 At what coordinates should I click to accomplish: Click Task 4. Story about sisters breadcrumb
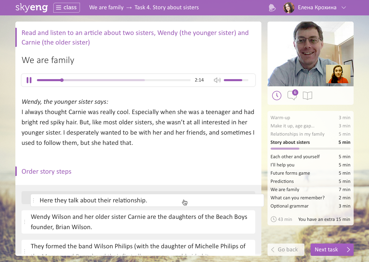coord(167,8)
